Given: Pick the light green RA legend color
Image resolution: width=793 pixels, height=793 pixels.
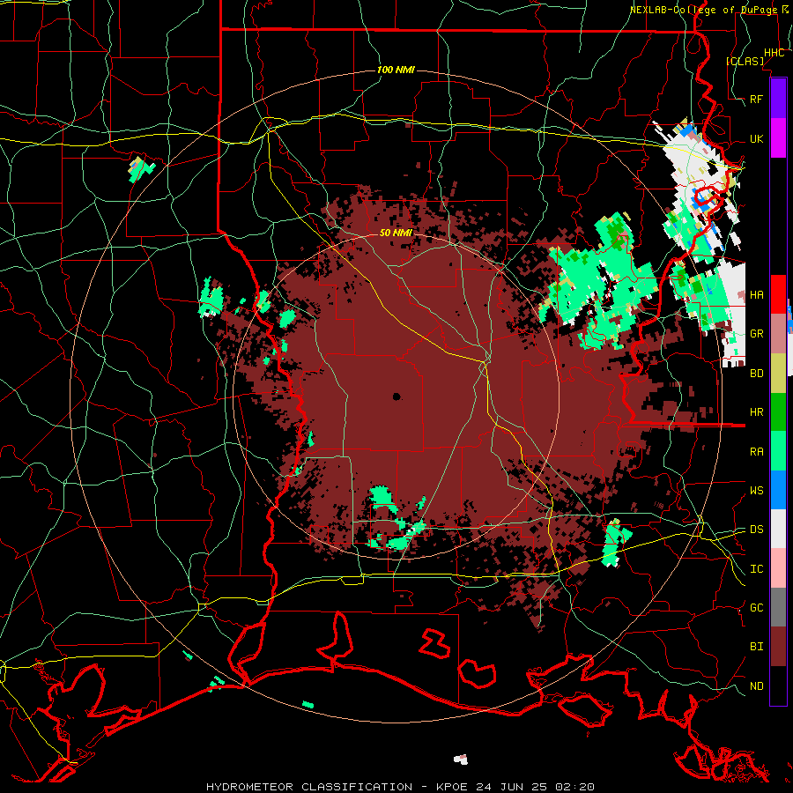Looking at the screenshot, I should click(778, 451).
